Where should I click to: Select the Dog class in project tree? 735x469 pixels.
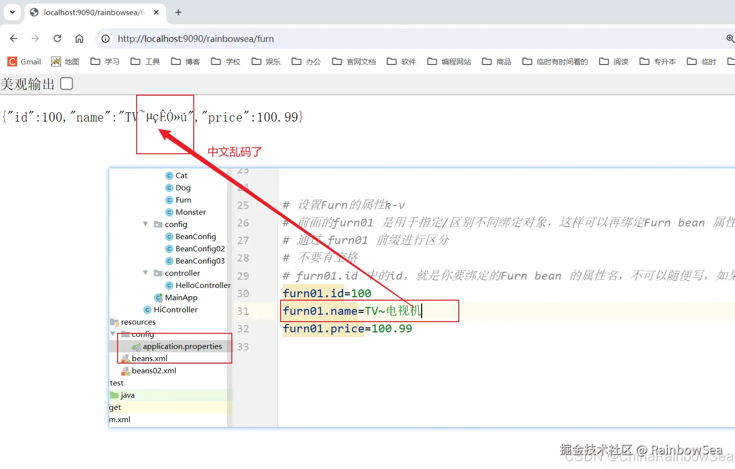click(x=178, y=187)
